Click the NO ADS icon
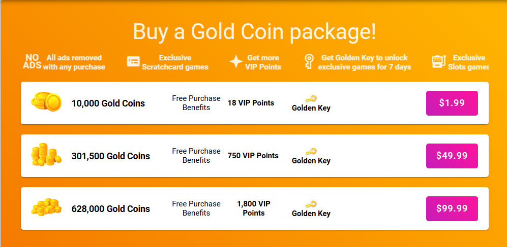This screenshot has width=507, height=247. pyautogui.click(x=31, y=62)
